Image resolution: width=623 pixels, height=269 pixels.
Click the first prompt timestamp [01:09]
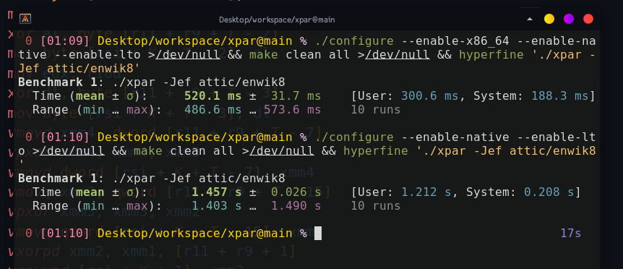point(65,41)
